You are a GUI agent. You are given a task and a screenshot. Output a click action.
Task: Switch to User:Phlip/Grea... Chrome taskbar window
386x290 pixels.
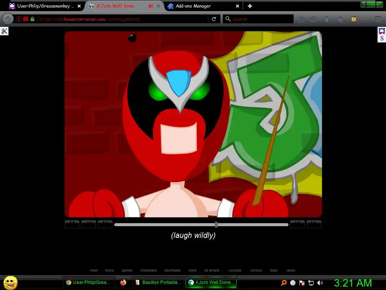[x=89, y=282]
